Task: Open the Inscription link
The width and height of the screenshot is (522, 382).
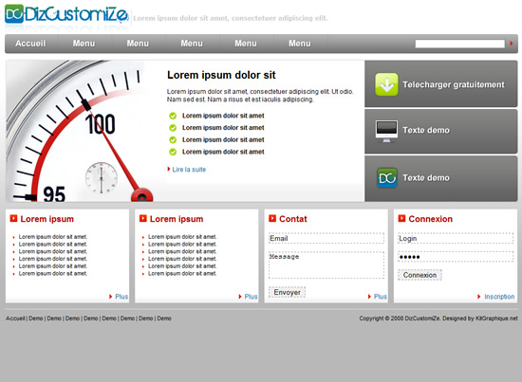Action: point(499,297)
